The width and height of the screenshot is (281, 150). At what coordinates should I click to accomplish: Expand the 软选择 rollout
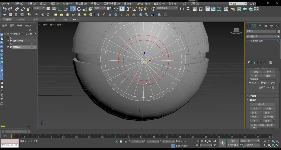[253, 96]
